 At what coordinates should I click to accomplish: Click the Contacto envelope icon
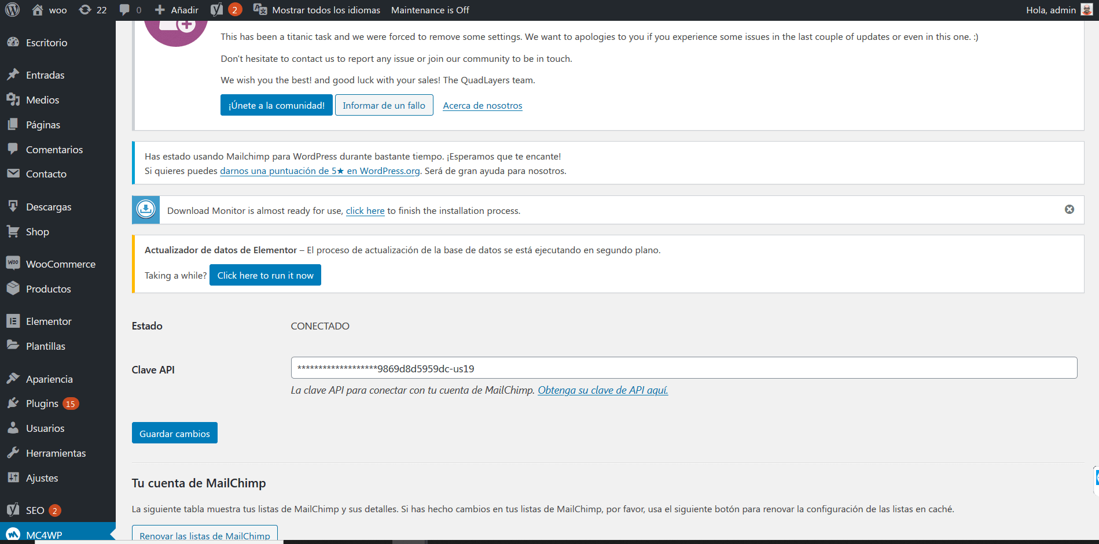13,173
